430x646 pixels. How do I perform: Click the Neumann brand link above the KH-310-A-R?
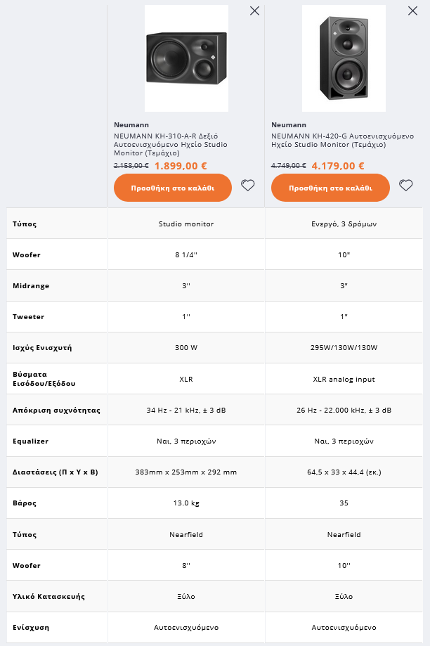[x=131, y=125]
